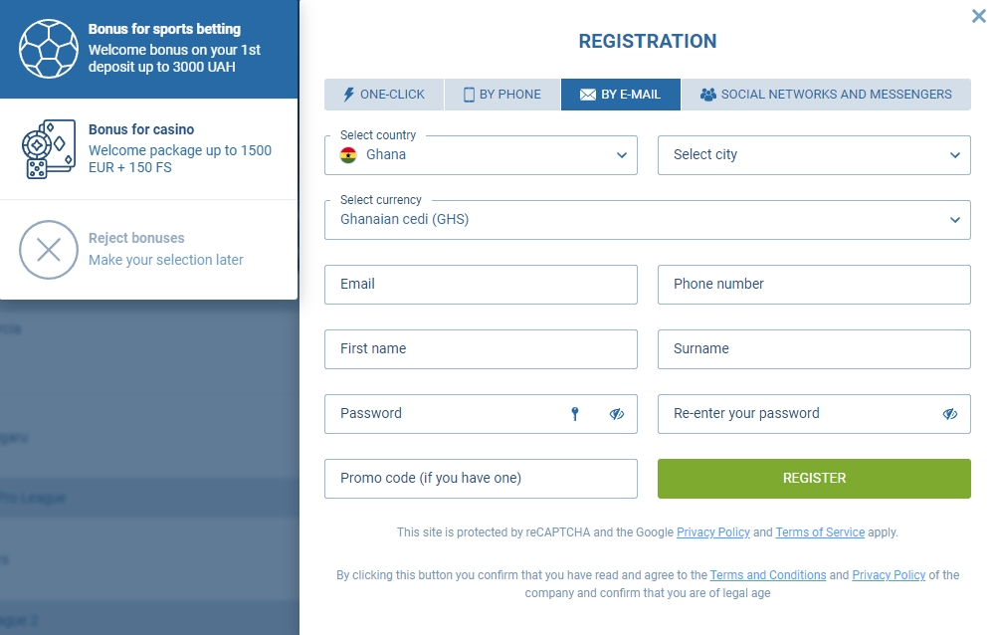Select the By Phone tab

[502, 95]
